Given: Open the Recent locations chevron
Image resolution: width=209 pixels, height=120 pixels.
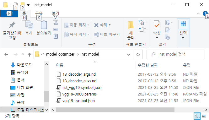Looking at the screenshot, I should click(x=23, y=54).
